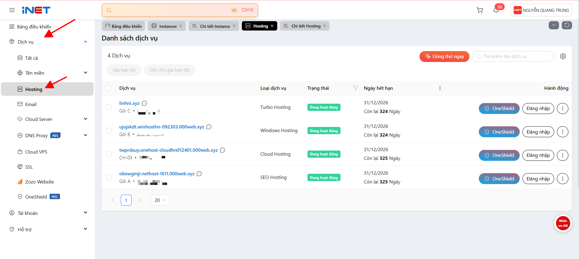Tick checkbox for twprdsuy.onehost row
This screenshot has width=579, height=259.
point(109,154)
